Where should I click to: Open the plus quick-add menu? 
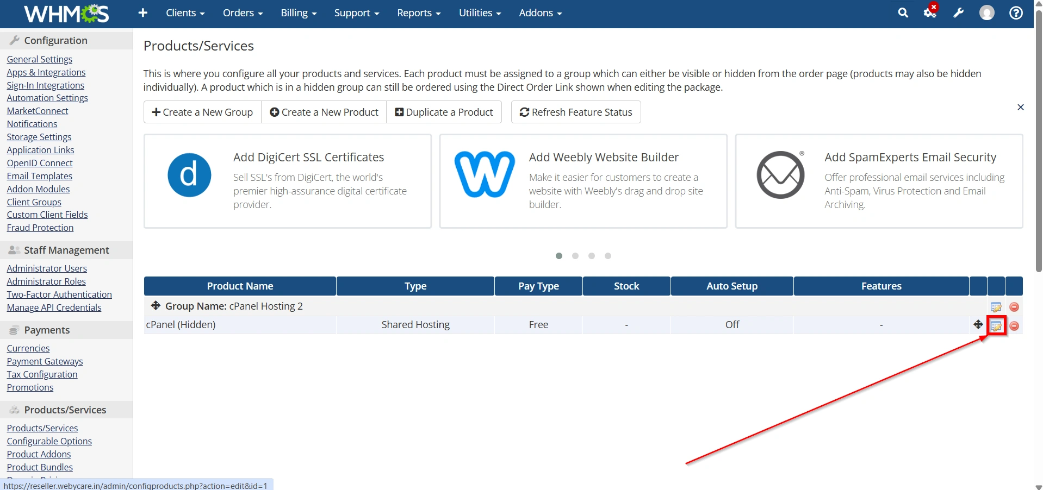point(143,12)
